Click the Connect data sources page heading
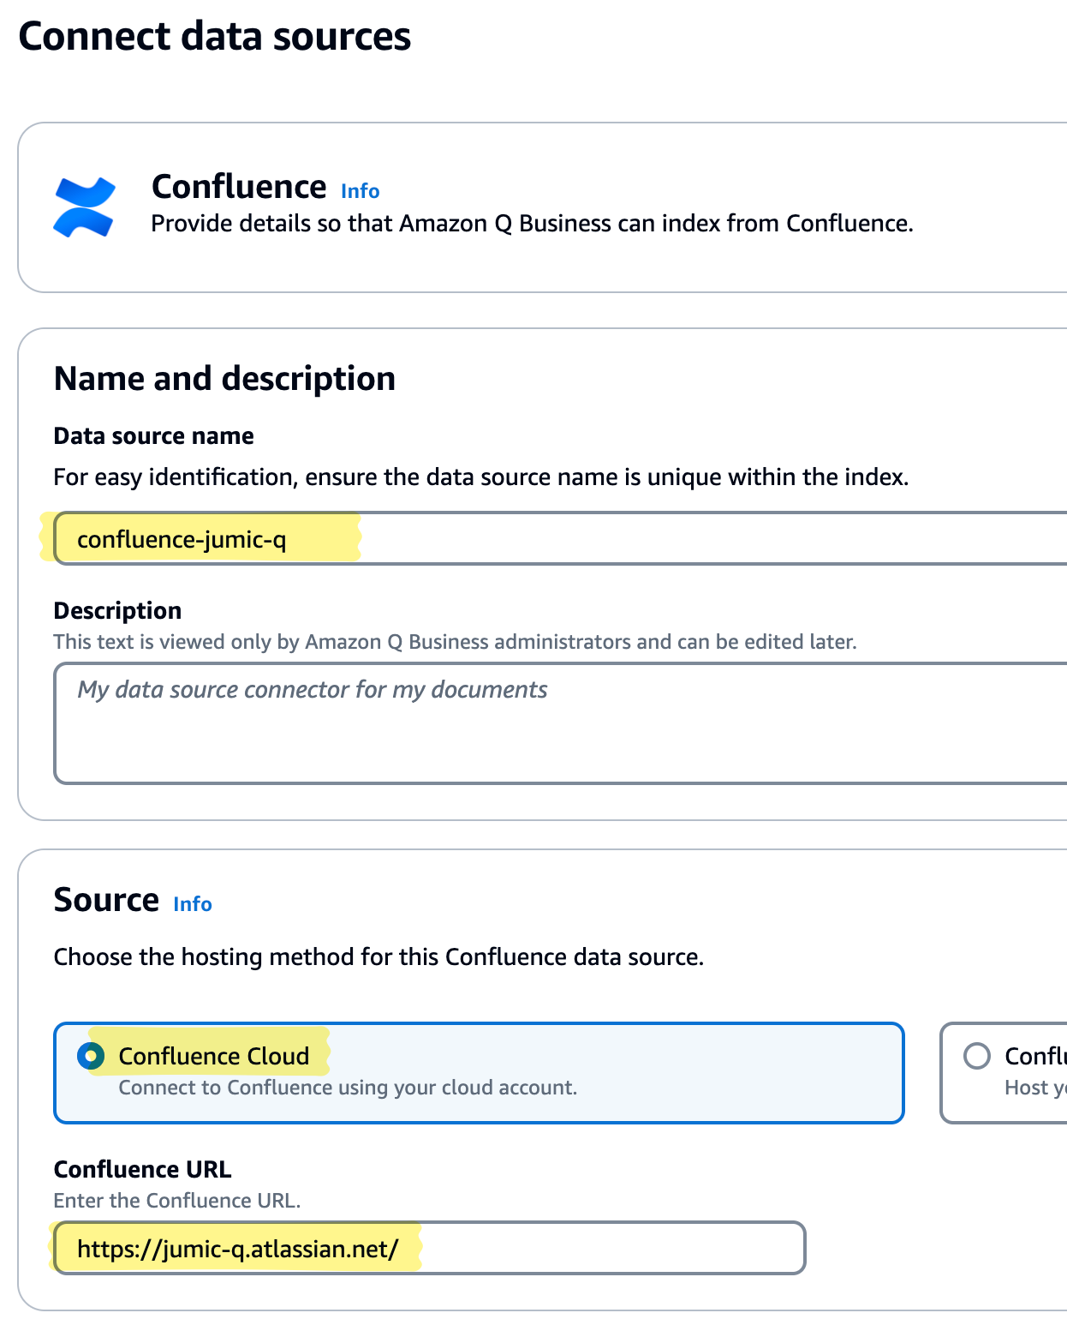 click(215, 36)
